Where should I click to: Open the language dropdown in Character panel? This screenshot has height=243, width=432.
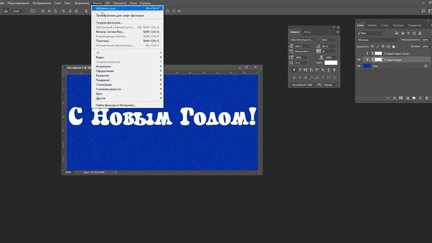(x=304, y=85)
